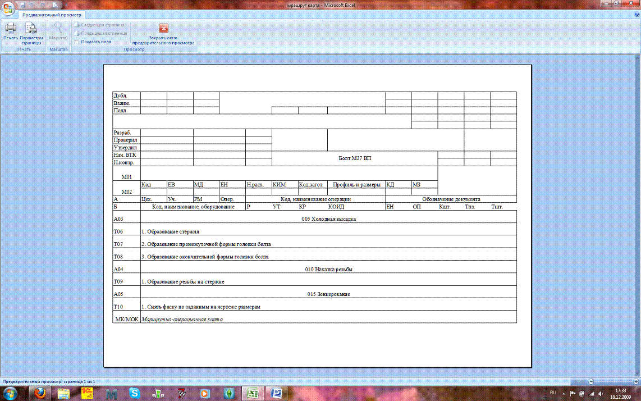Click the Excel icon in the taskbar
This screenshot has width=641, height=401.
[253, 393]
